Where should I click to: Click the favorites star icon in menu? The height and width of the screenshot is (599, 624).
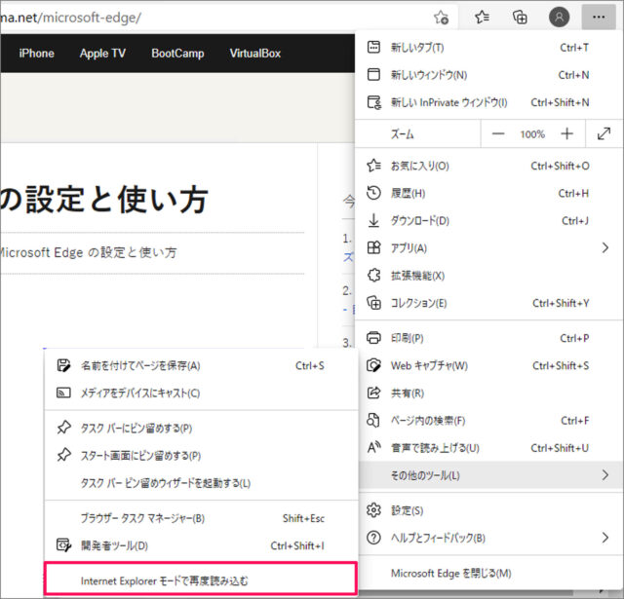(x=373, y=165)
